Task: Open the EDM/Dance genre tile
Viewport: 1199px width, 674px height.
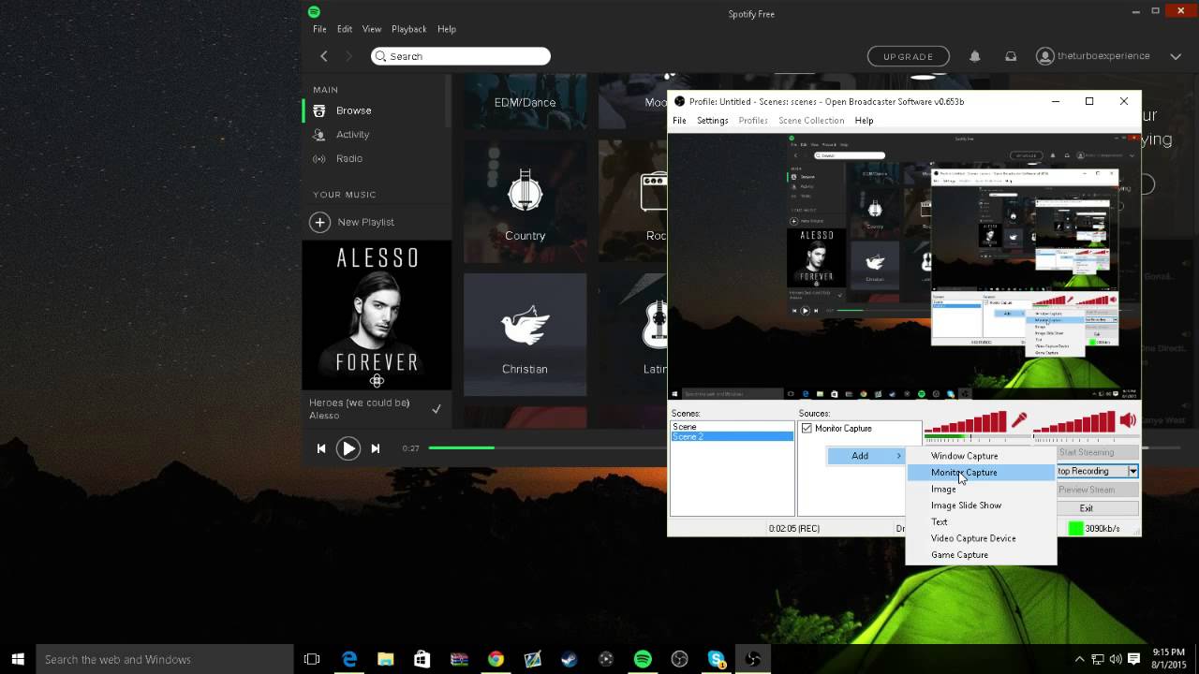Action: [x=525, y=102]
